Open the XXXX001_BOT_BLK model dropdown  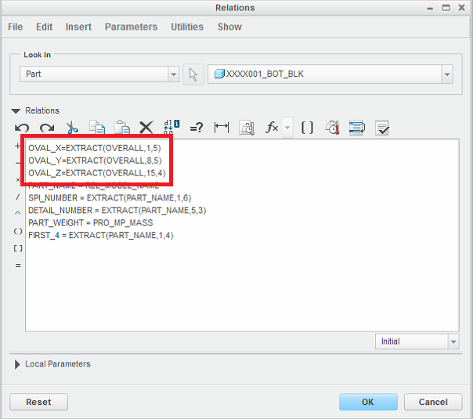tap(330, 74)
